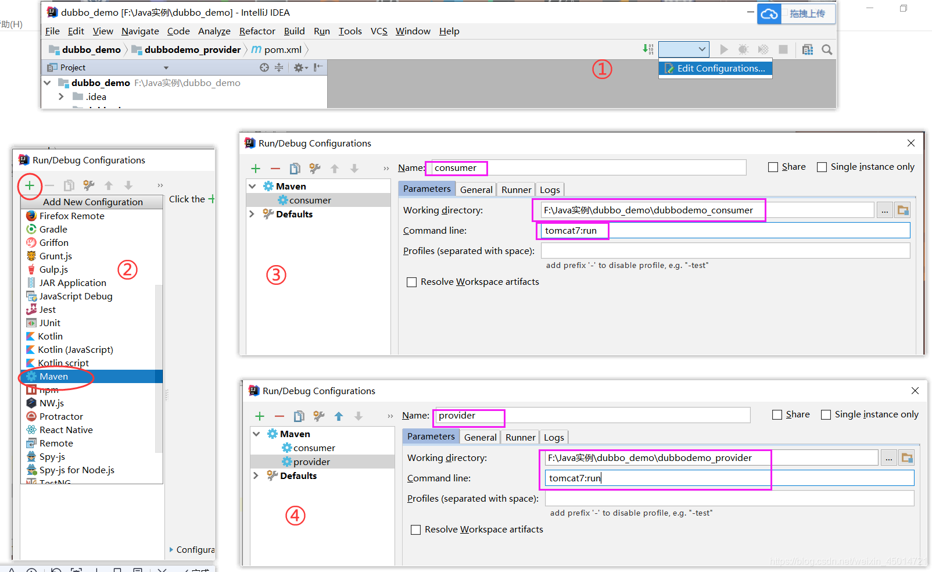Click the ... browse button in provider dialog
Image resolution: width=932 pixels, height=572 pixels.
888,458
